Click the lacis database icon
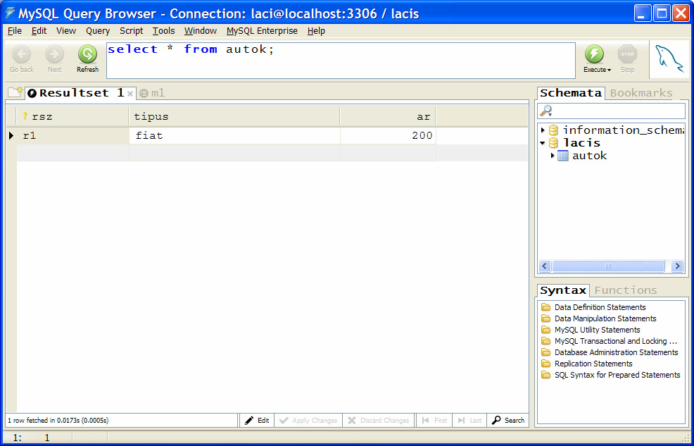Image resolution: width=694 pixels, height=446 pixels. pos(553,143)
